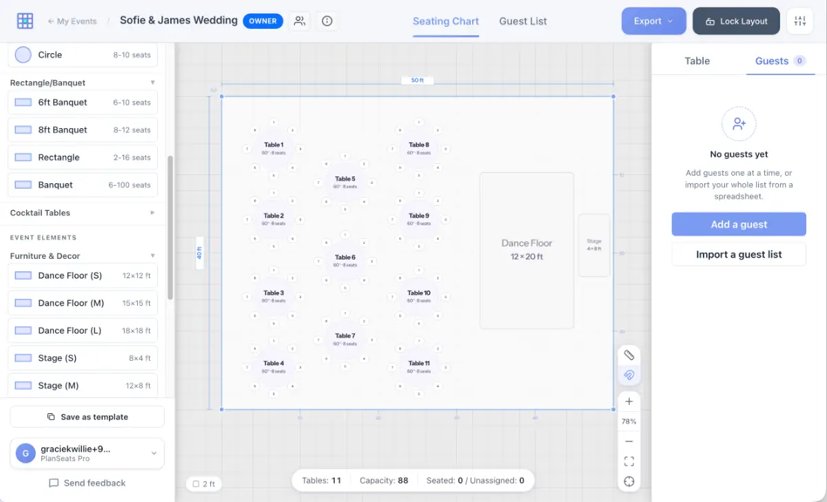
Task: Click the Sofie & James Wedding title
Action: tap(178, 21)
